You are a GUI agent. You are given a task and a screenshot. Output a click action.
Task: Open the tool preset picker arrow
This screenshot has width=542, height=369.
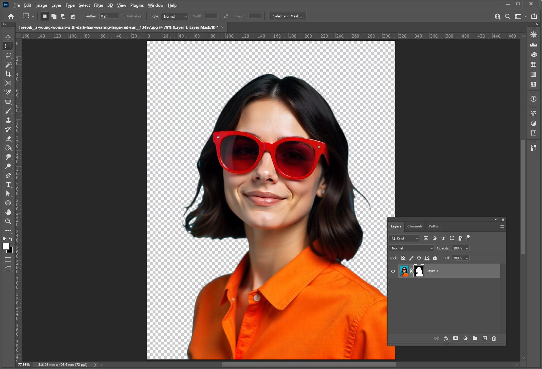click(x=33, y=16)
